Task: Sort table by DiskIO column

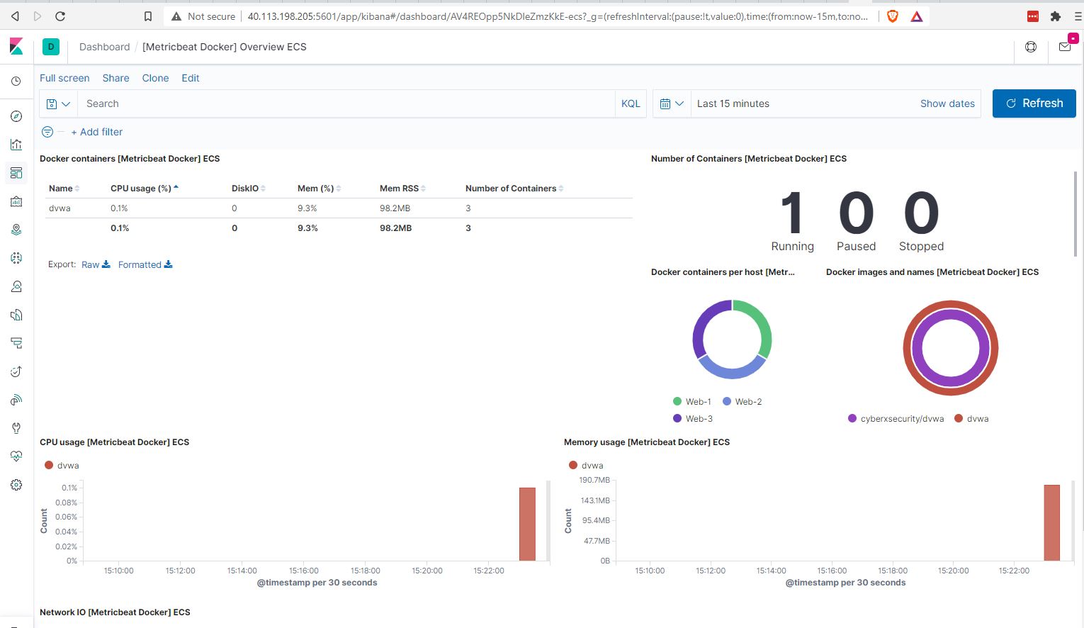Action: 249,189
